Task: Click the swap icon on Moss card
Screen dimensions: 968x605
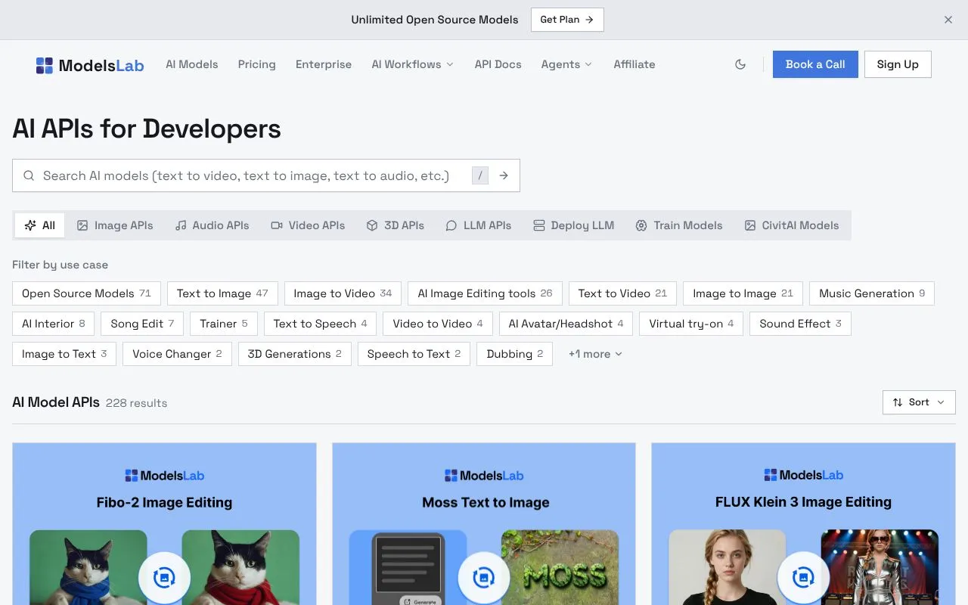Action: 483,578
